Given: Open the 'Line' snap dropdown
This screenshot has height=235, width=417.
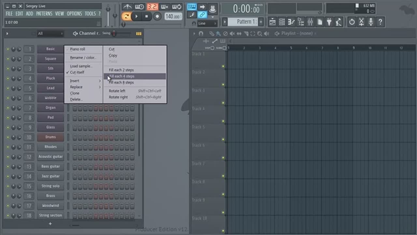Looking at the screenshot, I should 207,23.
